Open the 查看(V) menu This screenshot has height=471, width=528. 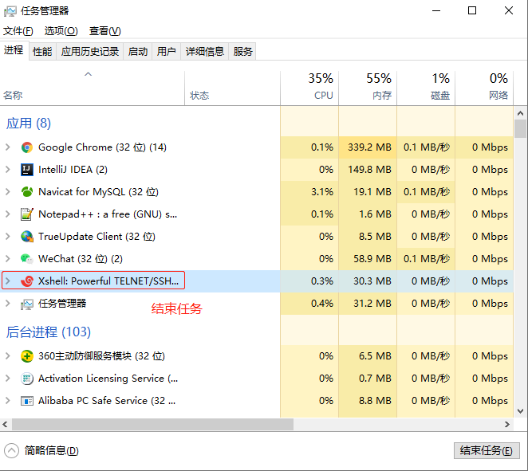104,31
